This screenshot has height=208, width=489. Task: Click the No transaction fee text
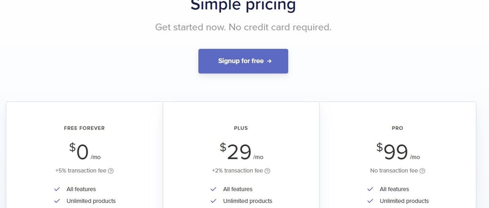[394, 171]
